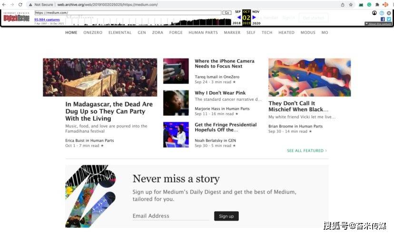Go to next capture with right blue arrow
Viewport: 394px width, 234px height.
(x=254, y=17)
